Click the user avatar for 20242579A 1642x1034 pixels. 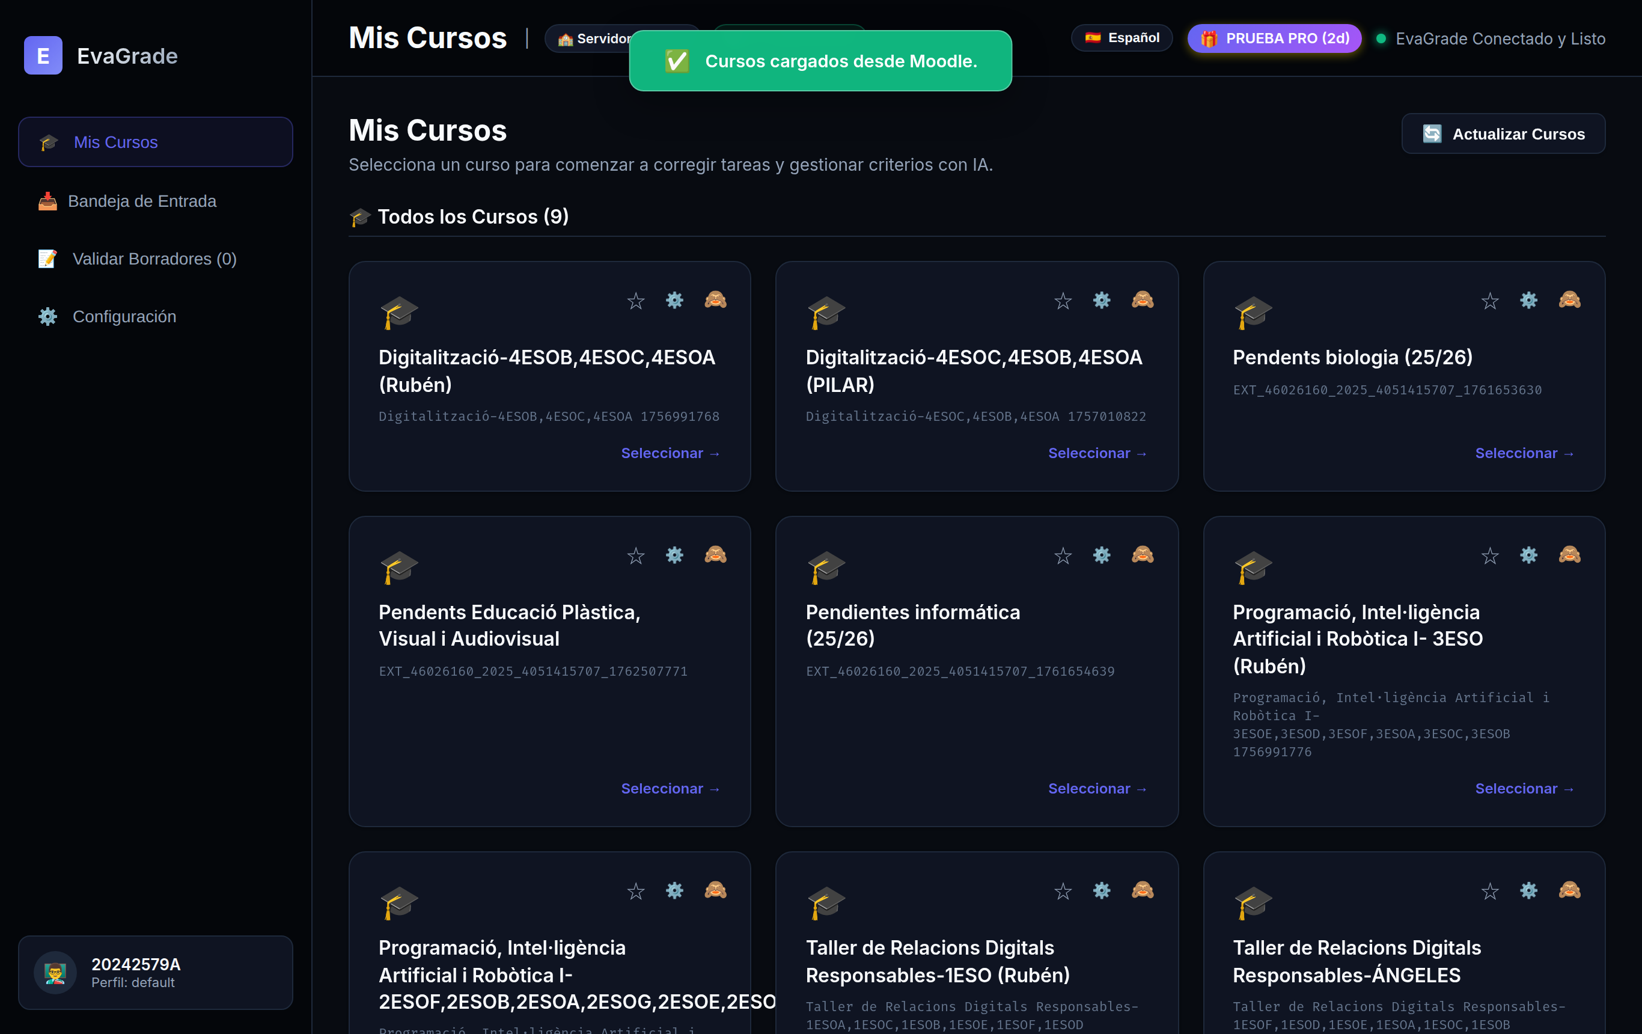coord(55,973)
